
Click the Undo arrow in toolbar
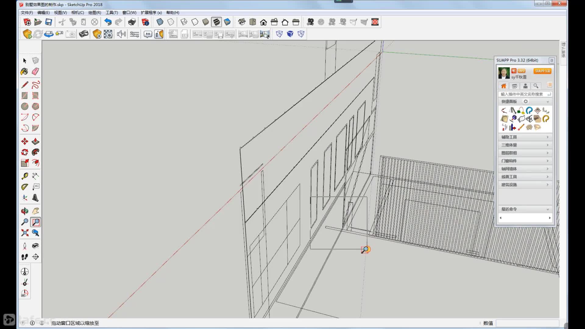tap(108, 22)
